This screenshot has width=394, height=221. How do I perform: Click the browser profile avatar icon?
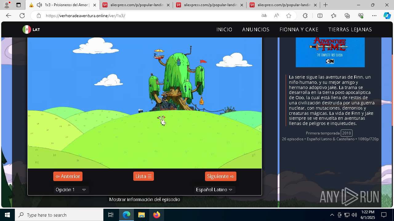(7, 5)
